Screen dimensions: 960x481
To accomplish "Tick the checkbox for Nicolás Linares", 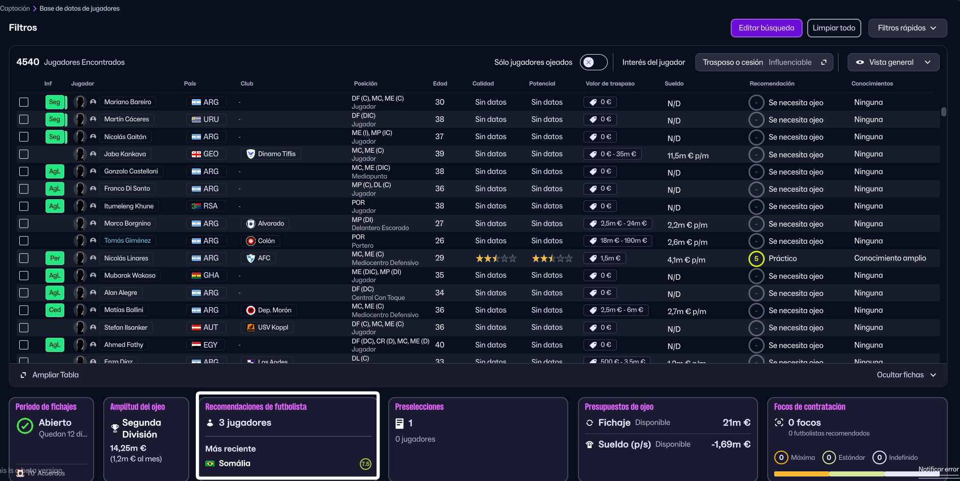I will coord(24,258).
